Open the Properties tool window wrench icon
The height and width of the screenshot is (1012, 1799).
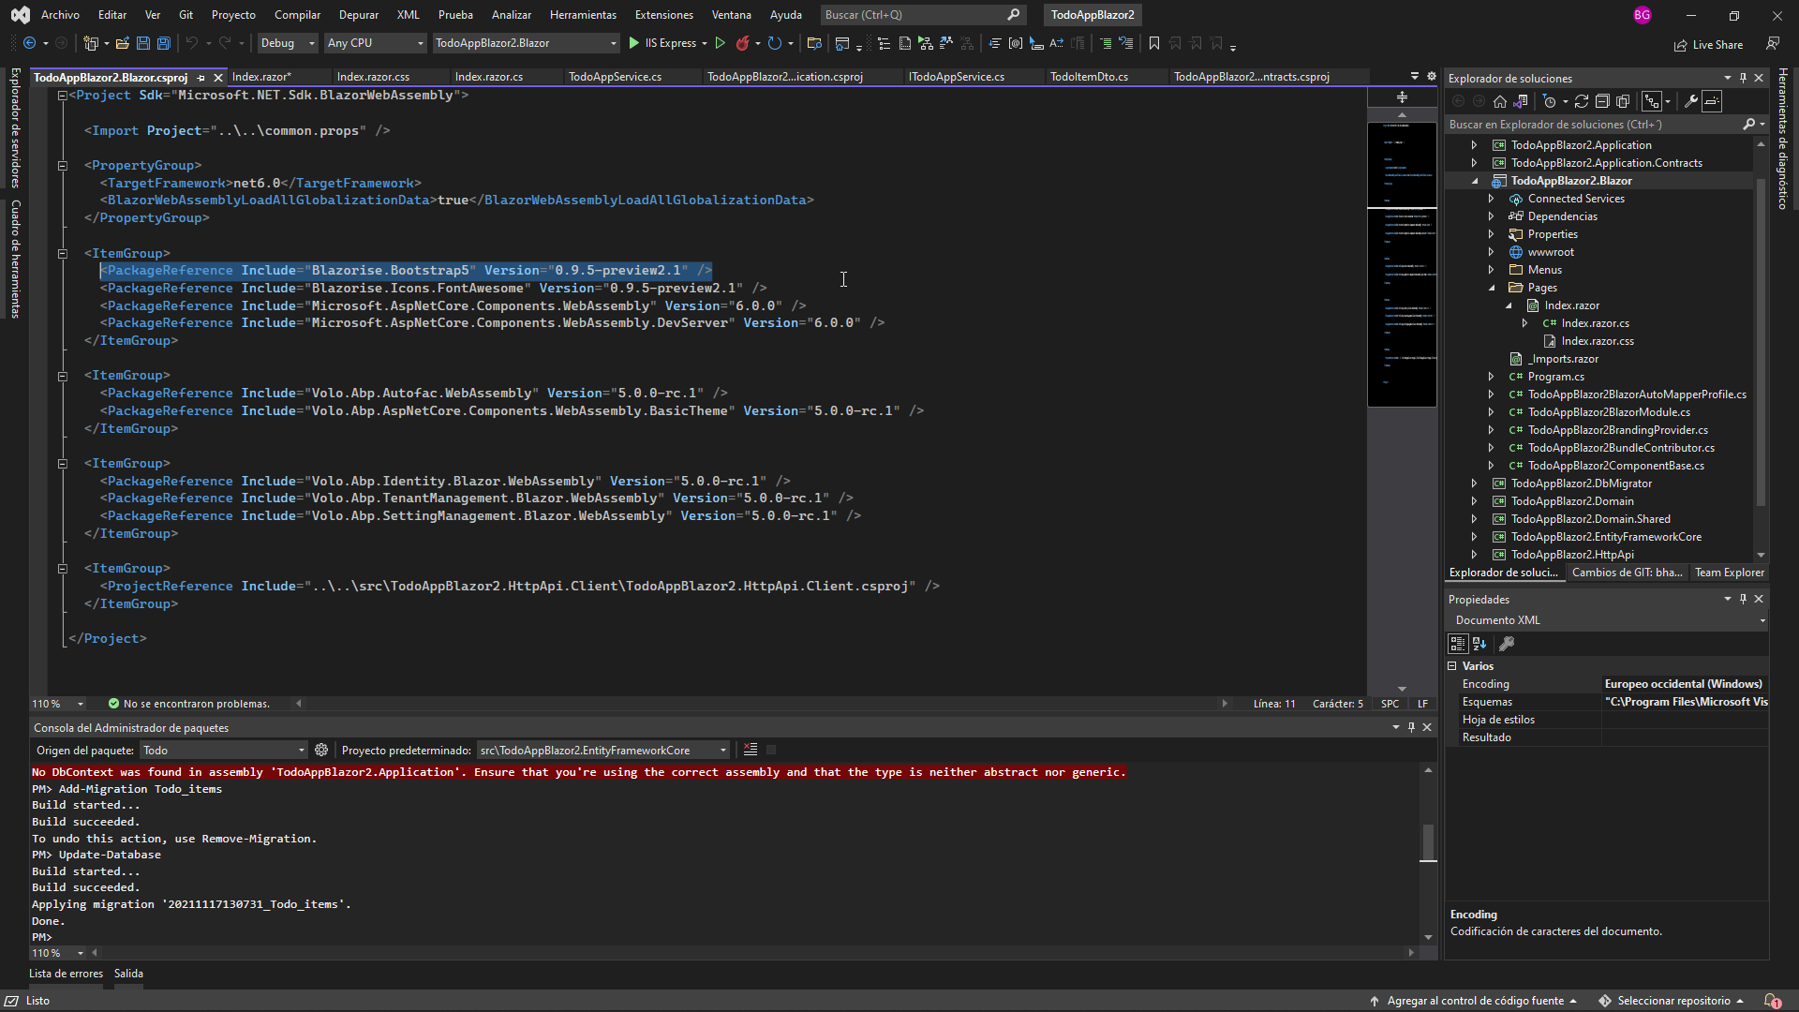pyautogui.click(x=1506, y=644)
